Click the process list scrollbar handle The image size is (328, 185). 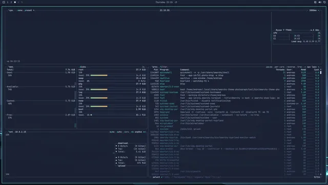pyautogui.click(x=321, y=72)
